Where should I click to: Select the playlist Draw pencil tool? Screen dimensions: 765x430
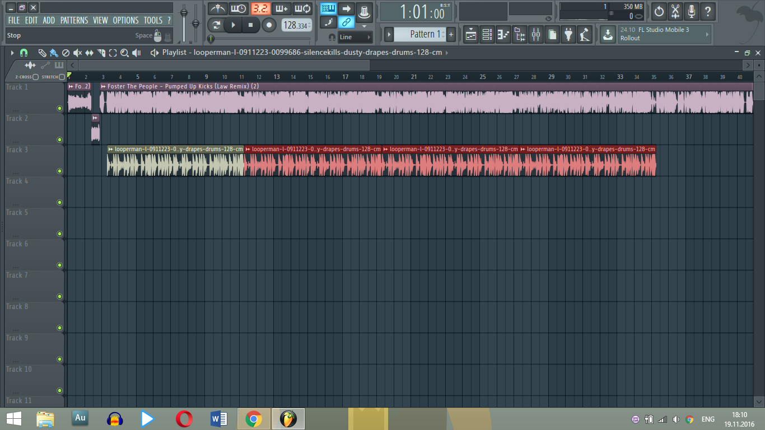[x=42, y=53]
